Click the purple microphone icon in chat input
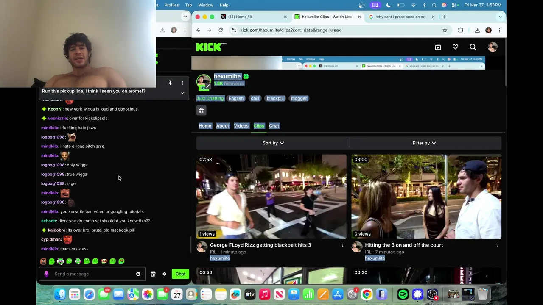543x305 pixels. point(46,274)
